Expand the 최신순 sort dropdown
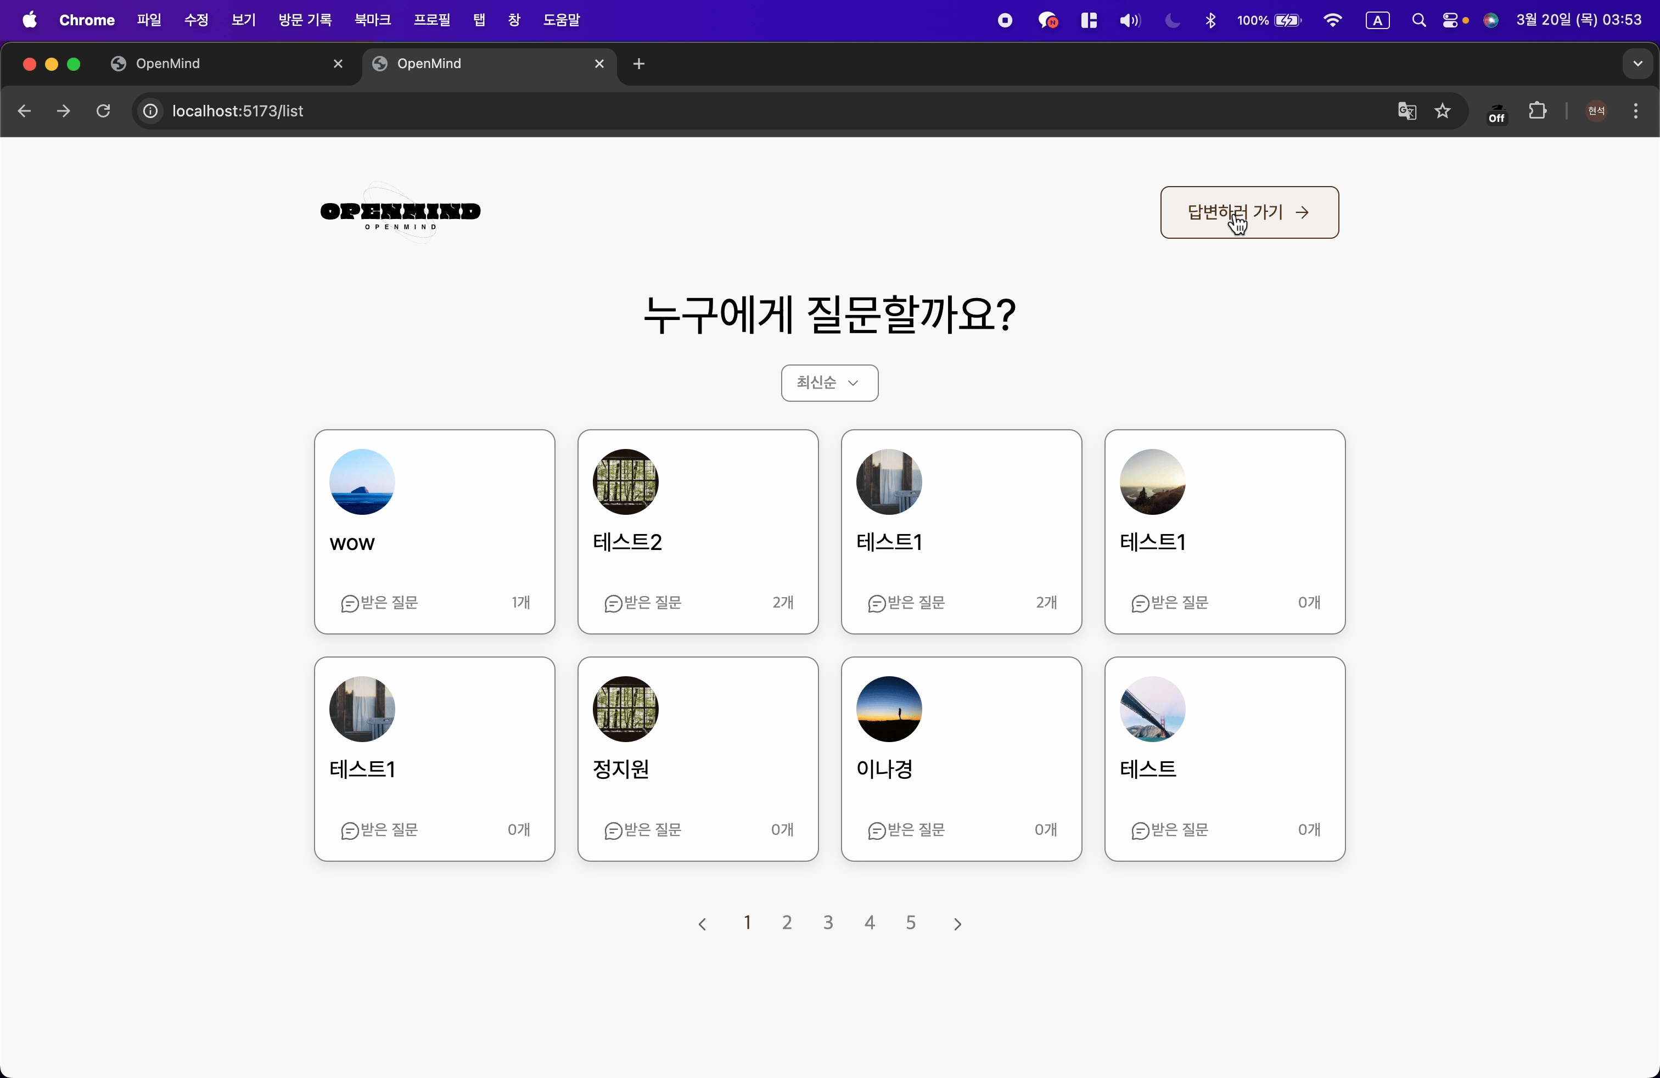1660x1078 pixels. [829, 383]
